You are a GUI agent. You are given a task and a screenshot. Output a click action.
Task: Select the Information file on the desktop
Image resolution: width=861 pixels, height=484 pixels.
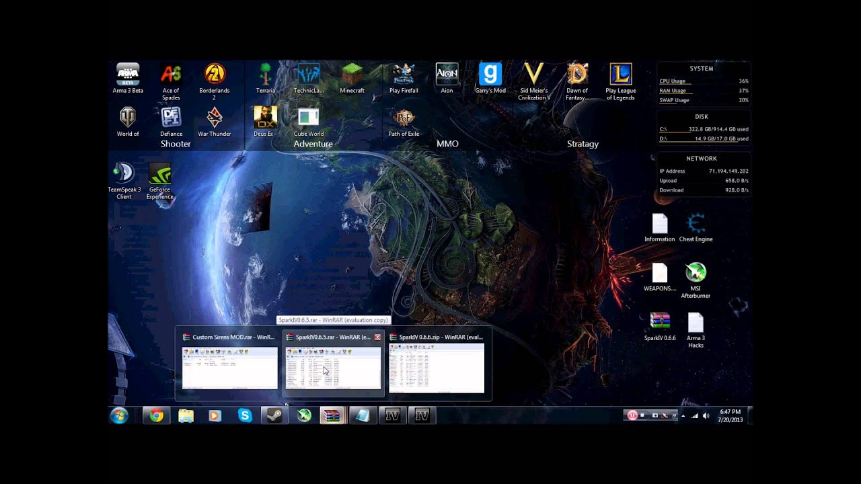coord(659,228)
